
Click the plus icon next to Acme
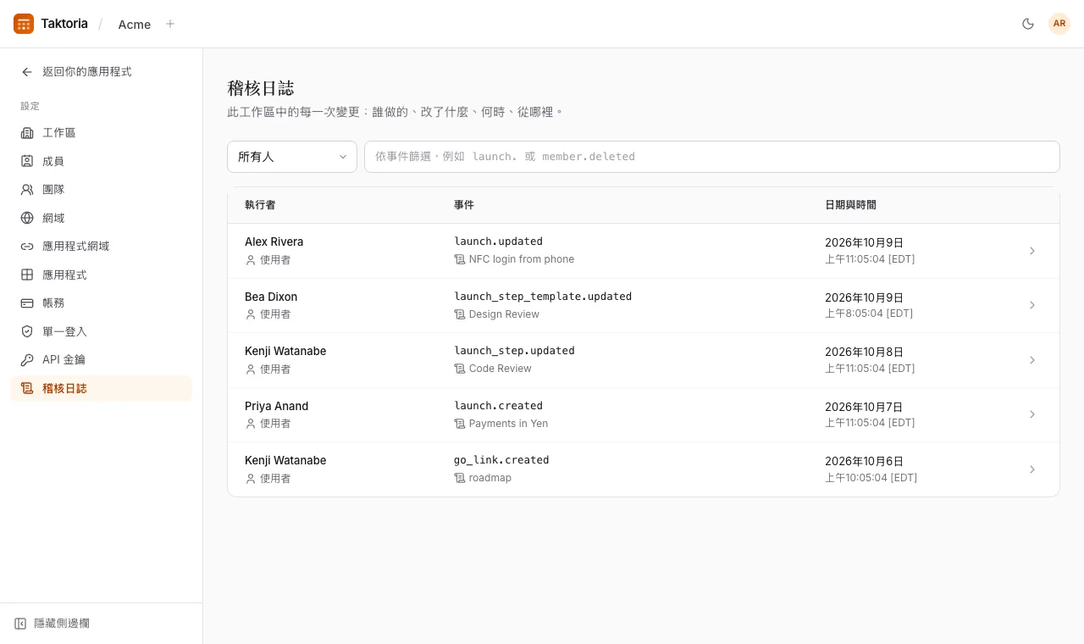170,24
